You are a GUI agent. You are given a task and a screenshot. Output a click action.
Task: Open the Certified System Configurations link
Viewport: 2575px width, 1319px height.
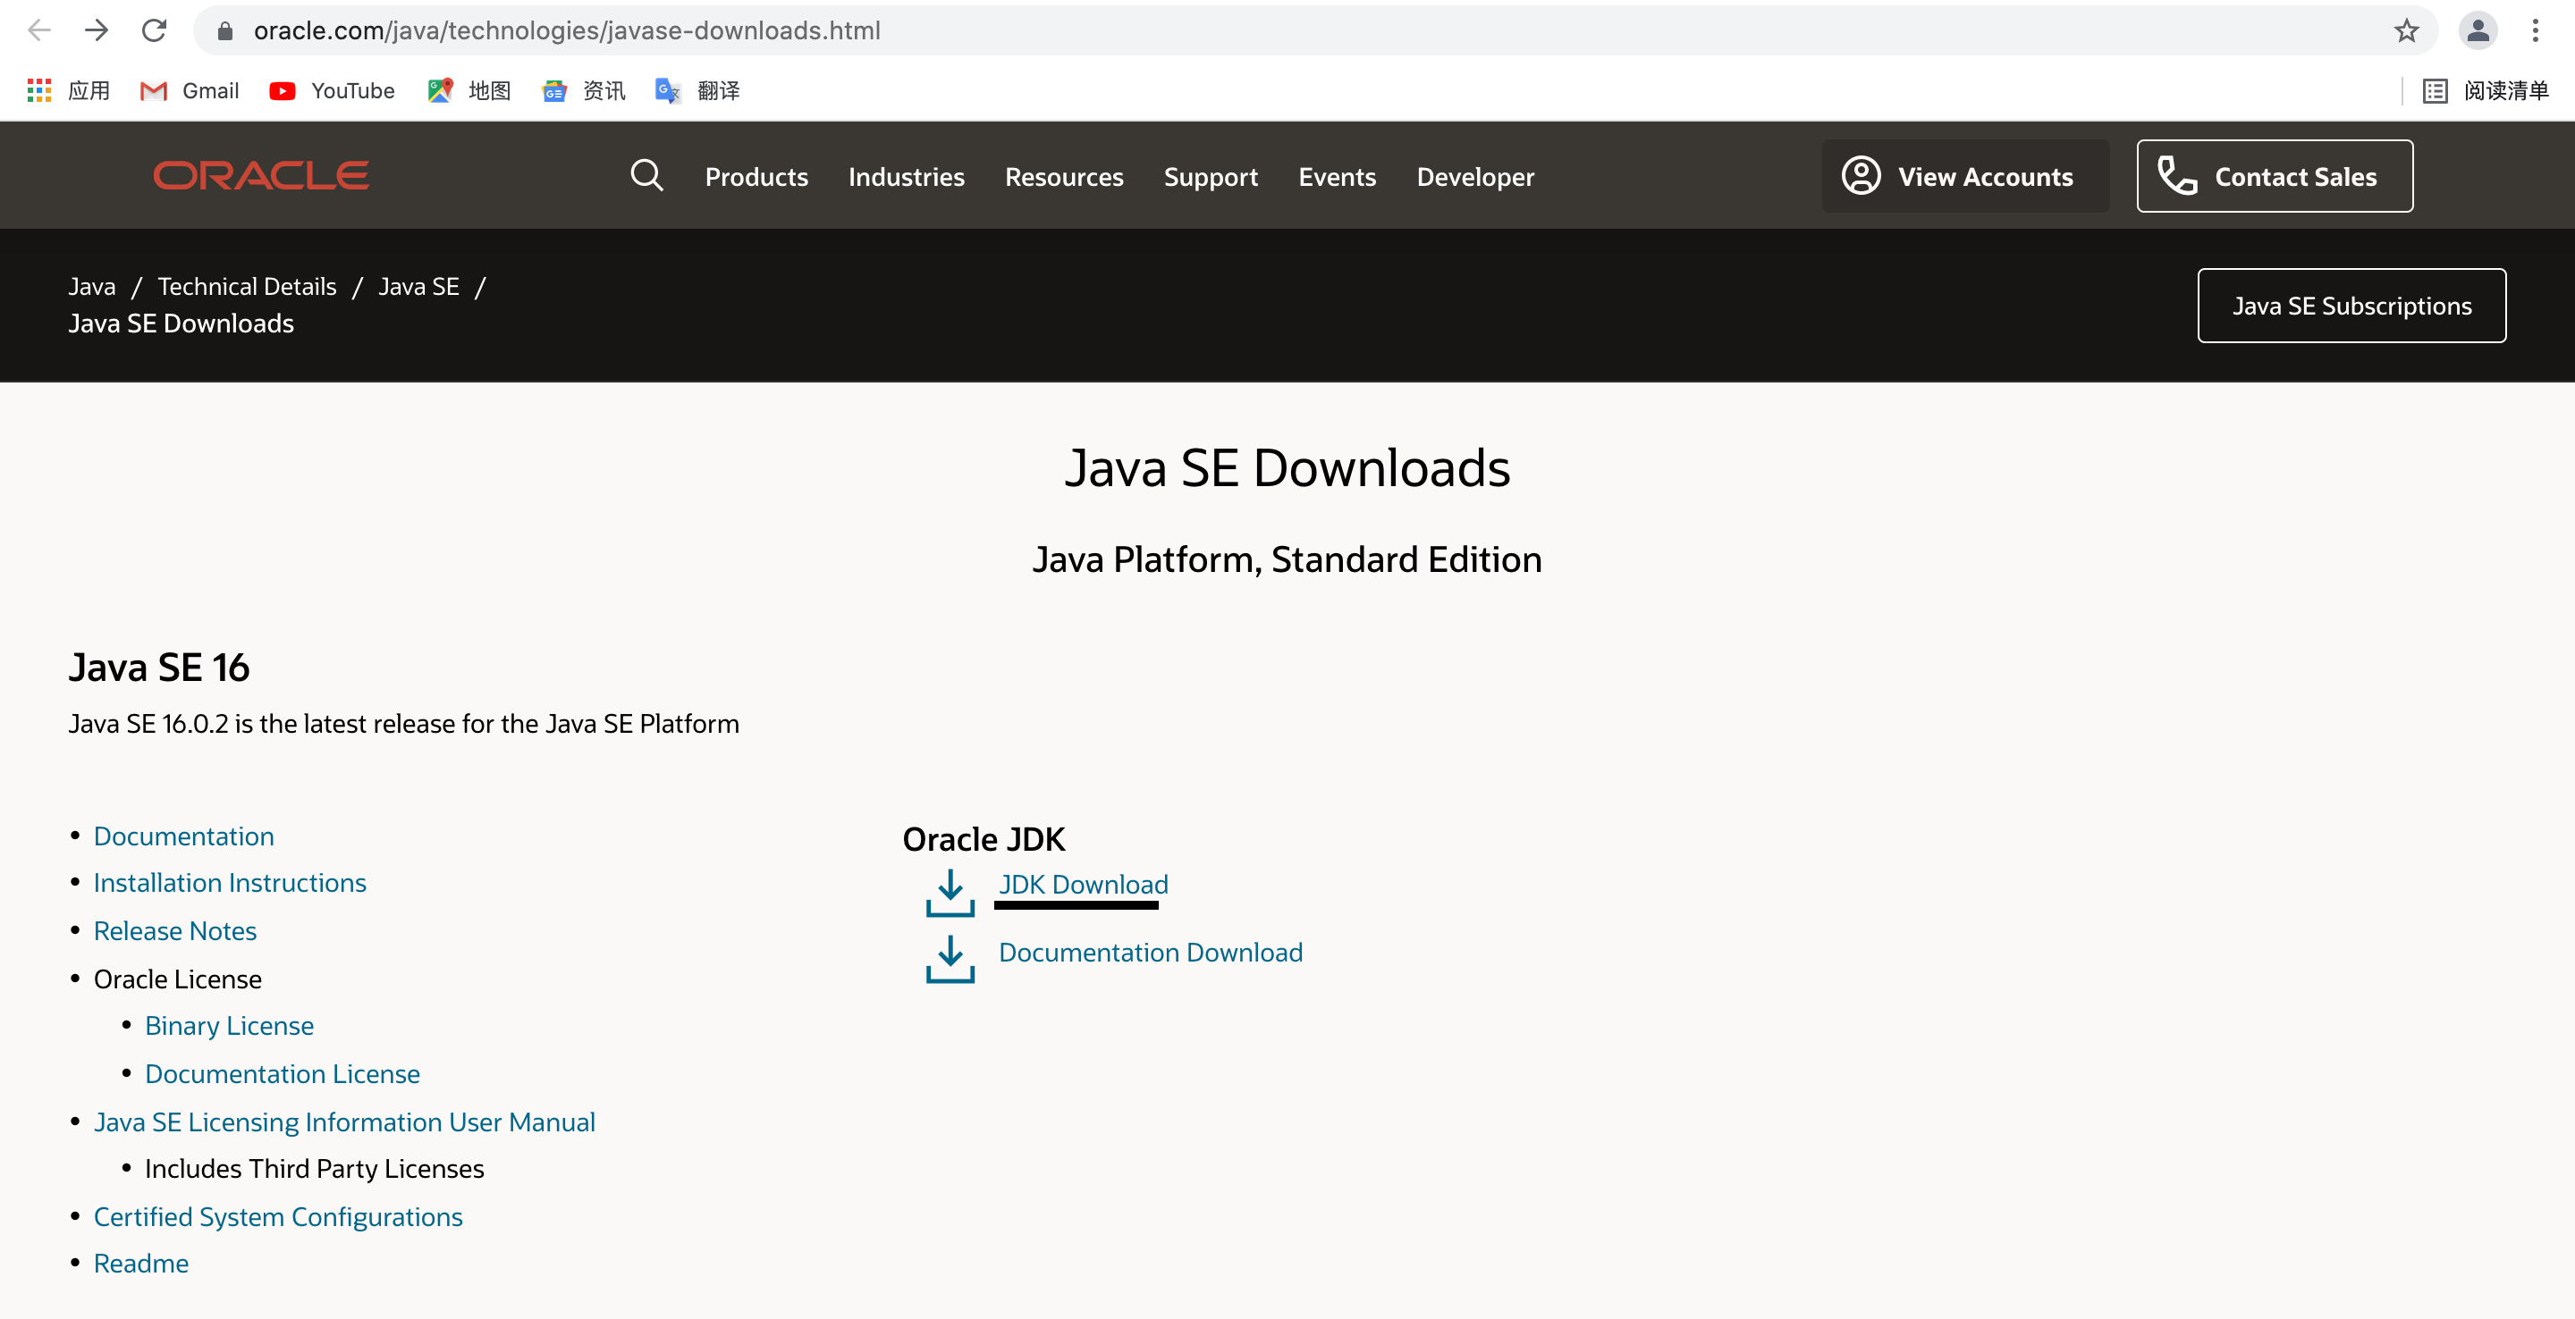(x=278, y=1217)
